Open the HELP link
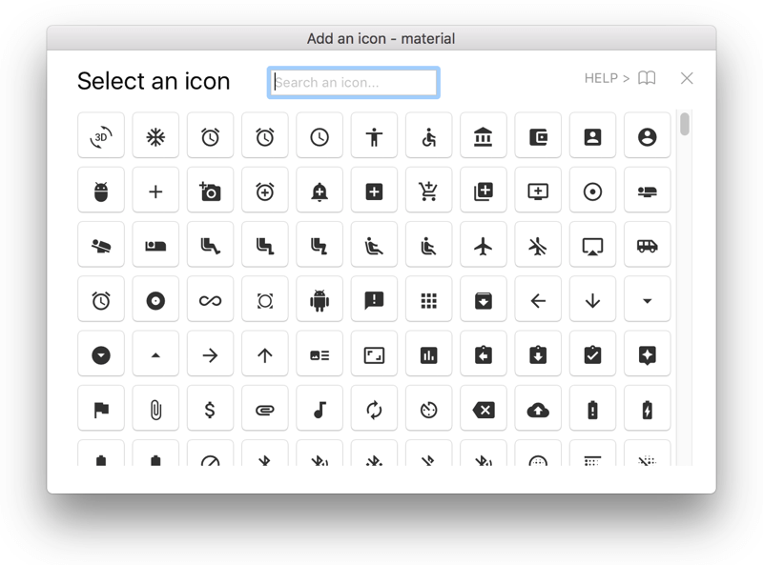The image size is (763, 565). [607, 78]
